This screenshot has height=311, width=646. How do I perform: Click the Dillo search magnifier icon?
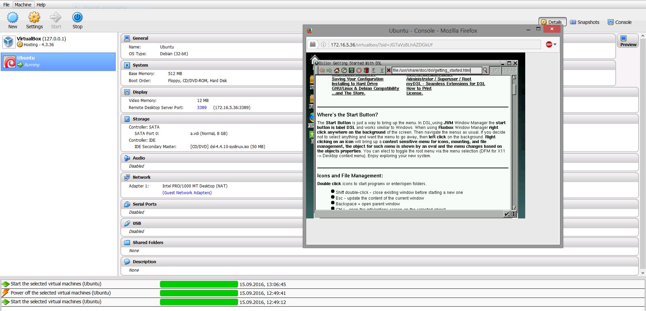click(x=485, y=70)
